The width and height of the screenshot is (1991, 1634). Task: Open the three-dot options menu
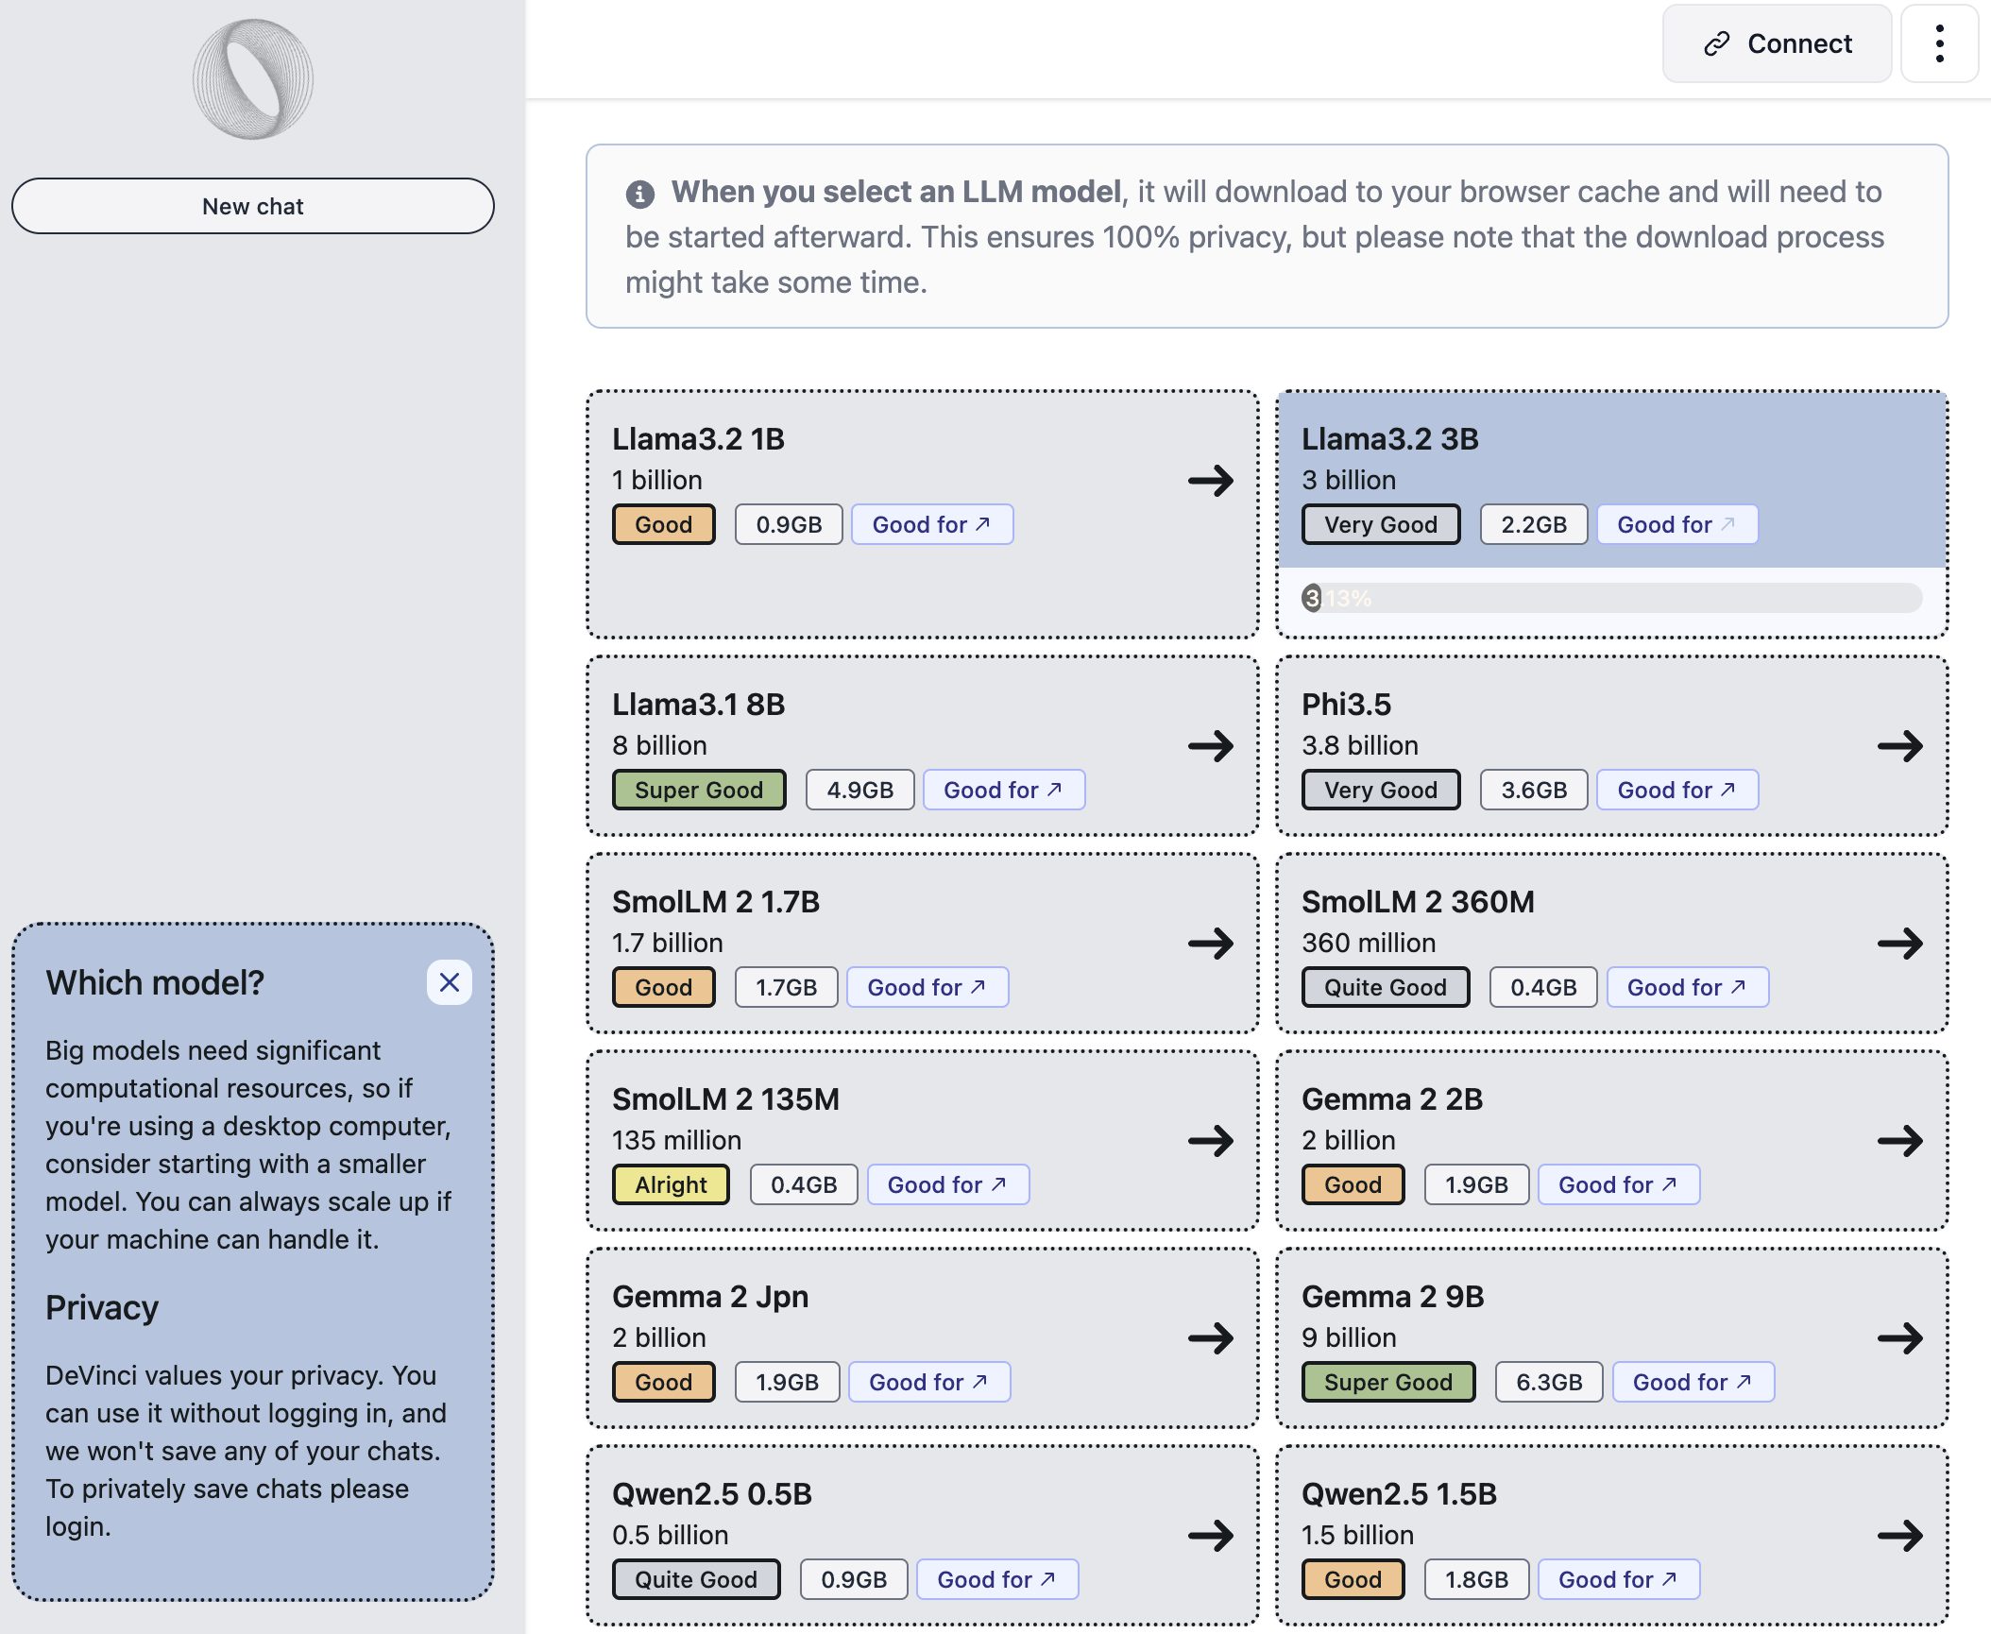(x=1939, y=43)
